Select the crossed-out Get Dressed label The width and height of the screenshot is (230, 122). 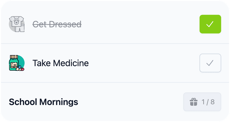click(57, 24)
